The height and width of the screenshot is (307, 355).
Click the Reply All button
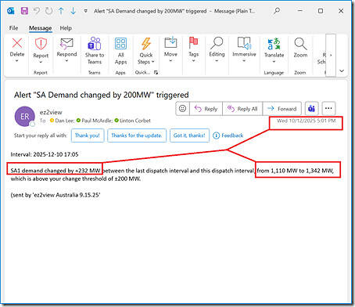pos(242,109)
